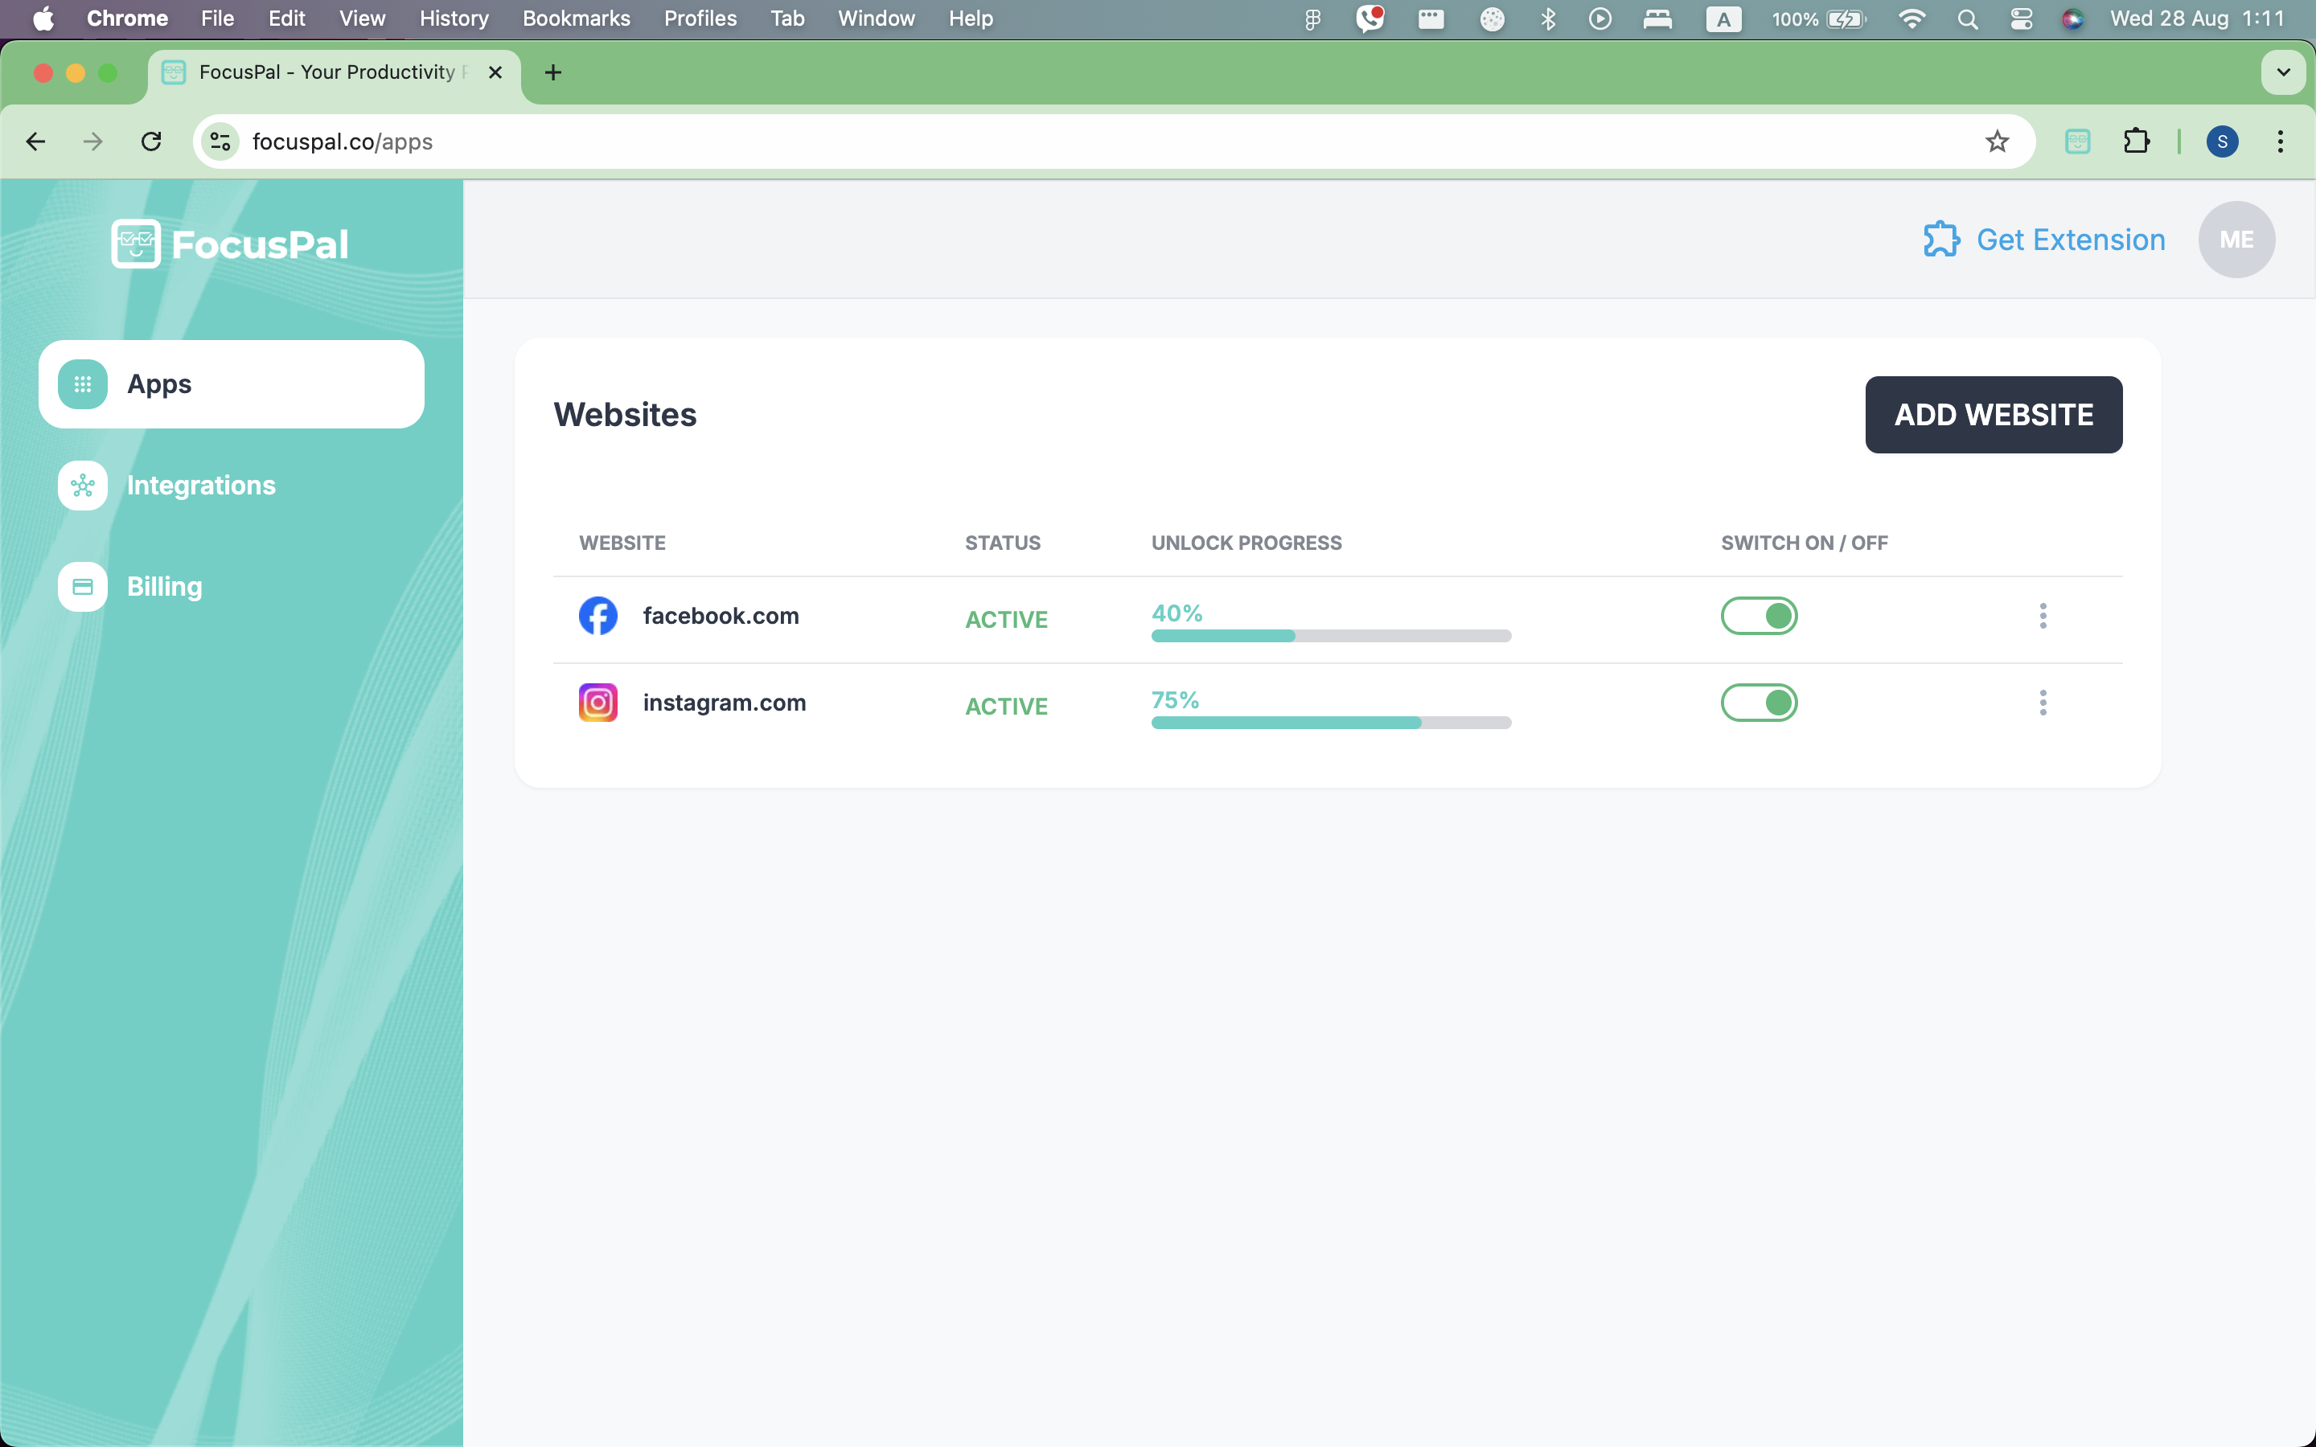Open more options for instagram.com row
2316x1447 pixels.
[2043, 703]
